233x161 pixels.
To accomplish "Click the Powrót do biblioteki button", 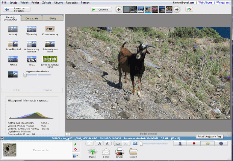I will tap(16, 9).
